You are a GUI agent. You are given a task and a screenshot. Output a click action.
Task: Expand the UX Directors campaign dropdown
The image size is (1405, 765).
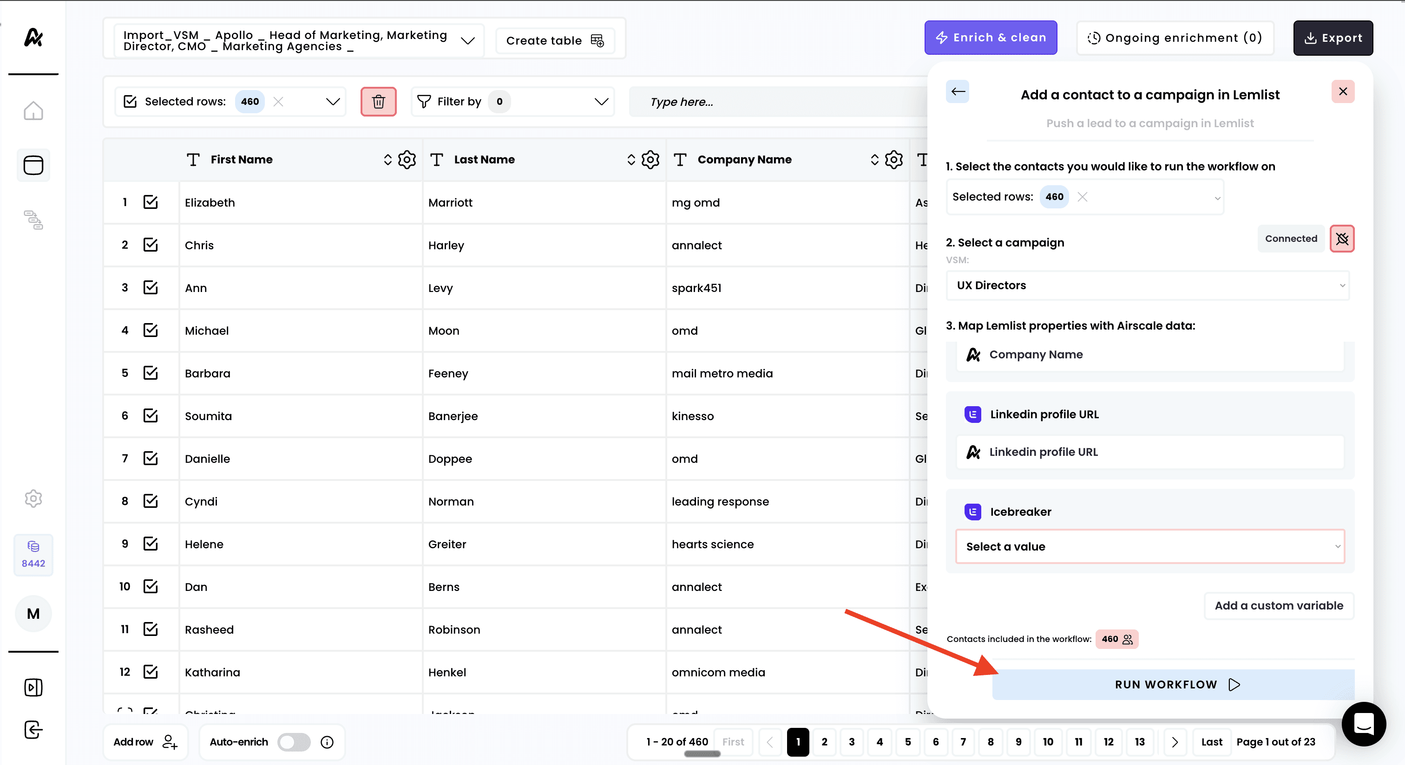(x=1148, y=285)
